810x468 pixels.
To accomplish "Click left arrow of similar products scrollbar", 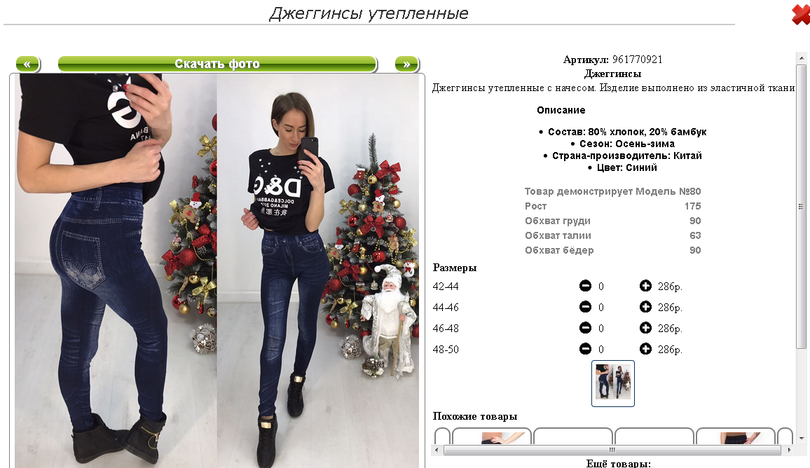I will click(x=437, y=450).
